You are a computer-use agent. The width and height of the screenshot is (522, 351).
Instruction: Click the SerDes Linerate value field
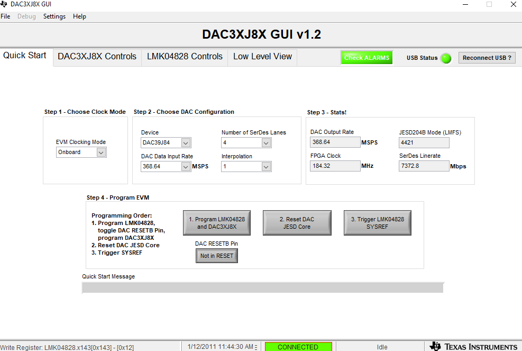(424, 166)
